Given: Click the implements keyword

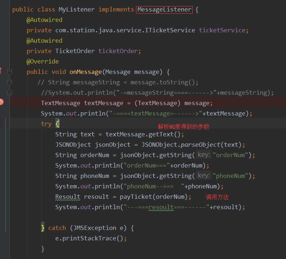Looking at the screenshot, I should pos(116,9).
